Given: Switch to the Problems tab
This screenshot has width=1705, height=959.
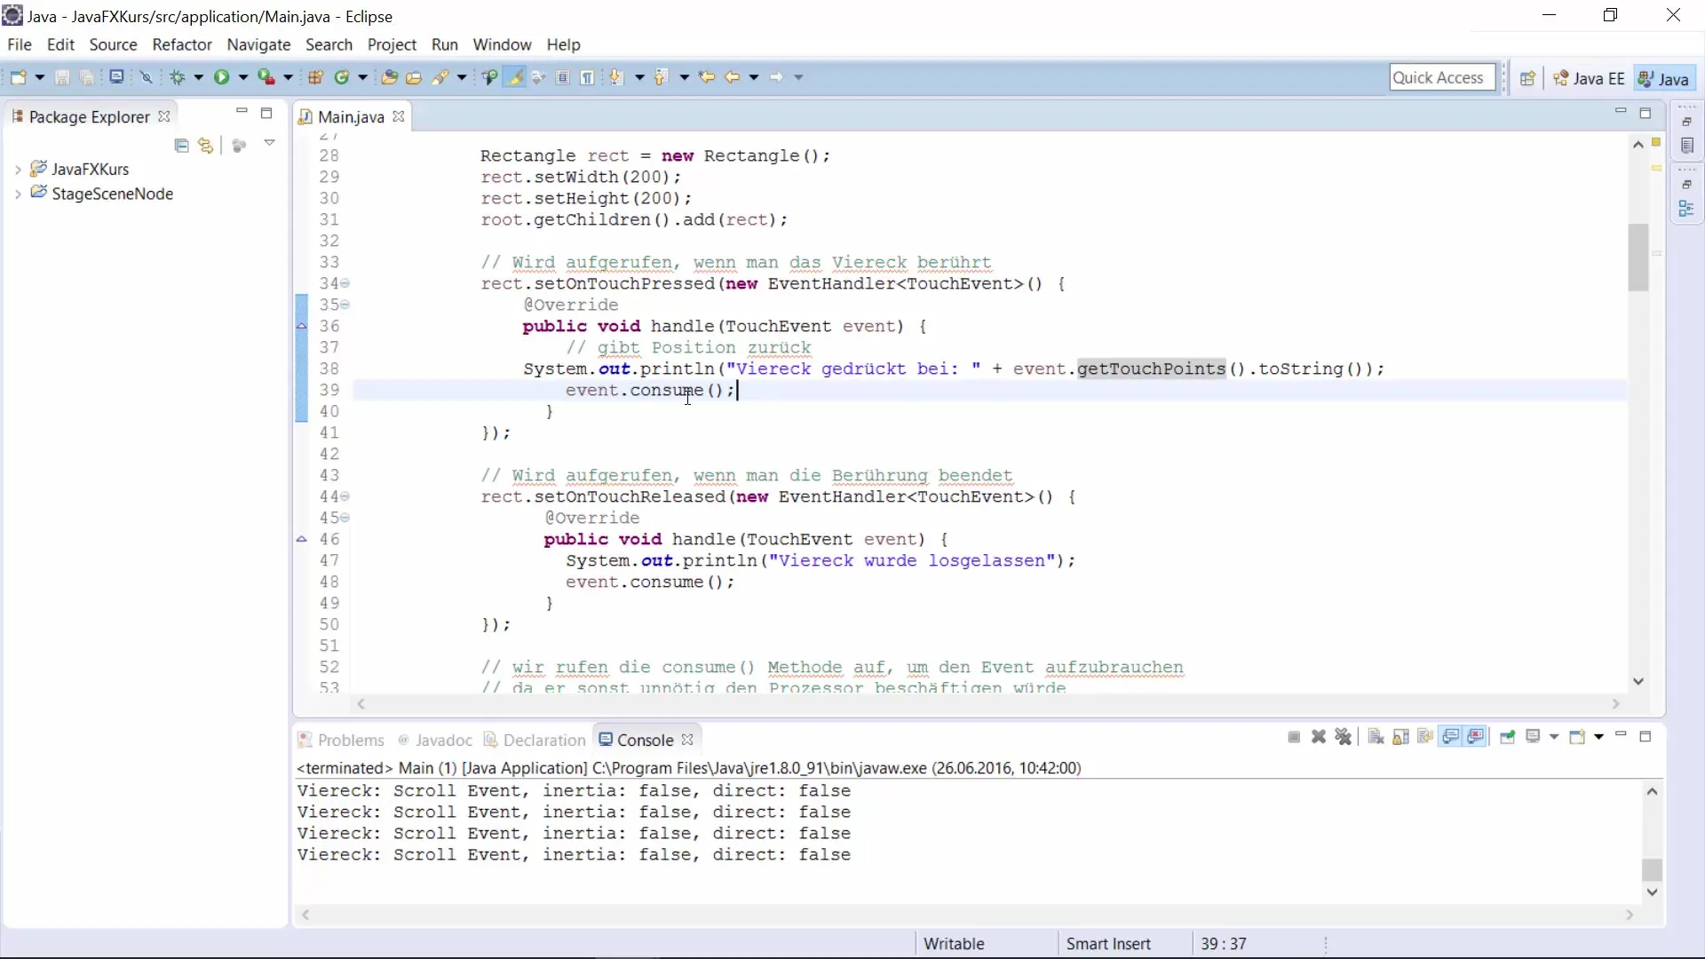Looking at the screenshot, I should click(341, 740).
